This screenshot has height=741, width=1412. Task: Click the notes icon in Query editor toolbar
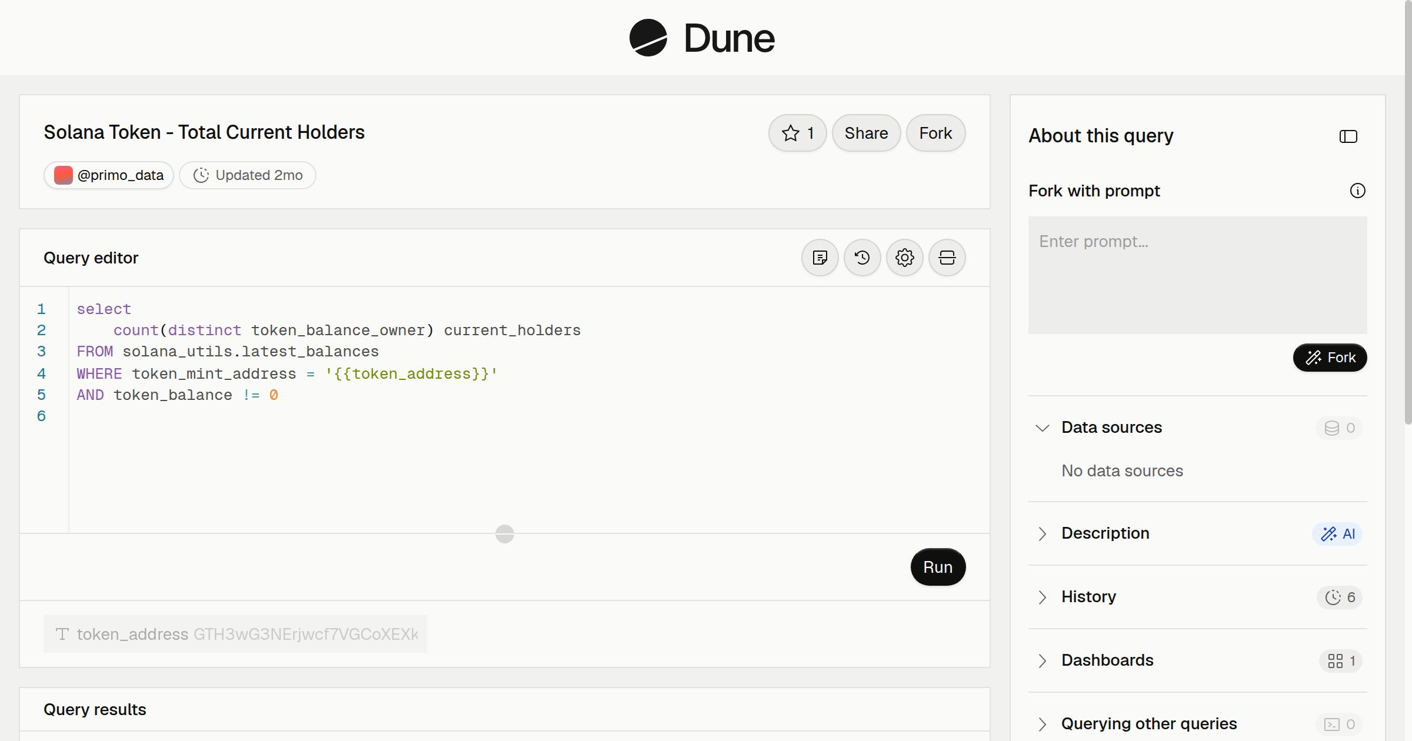pos(820,258)
